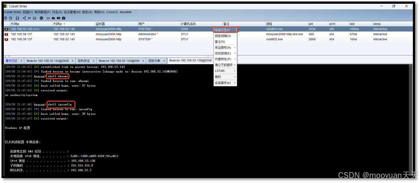
Task: Close the Beacon 192.168.52.143@688 tab
Action: tap(143, 61)
